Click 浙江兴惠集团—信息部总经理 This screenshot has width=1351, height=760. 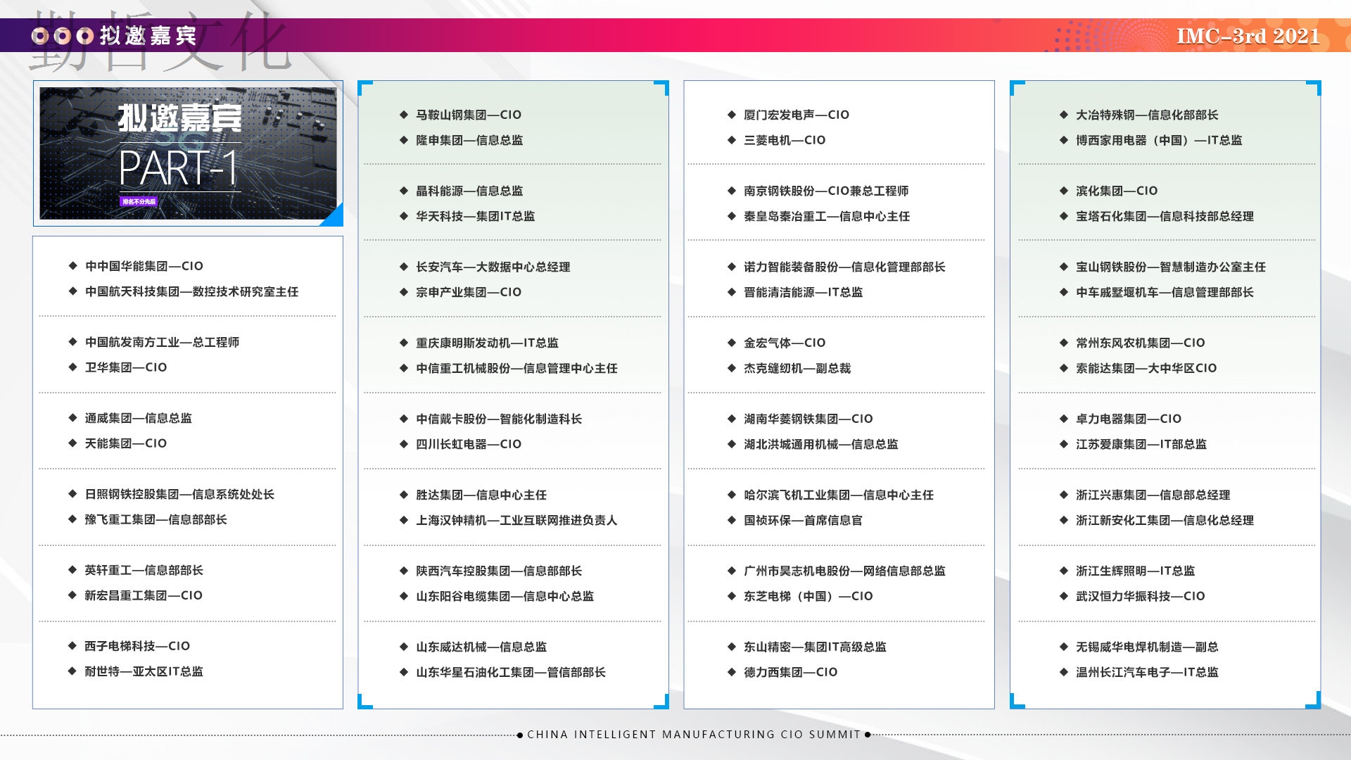coord(1153,495)
